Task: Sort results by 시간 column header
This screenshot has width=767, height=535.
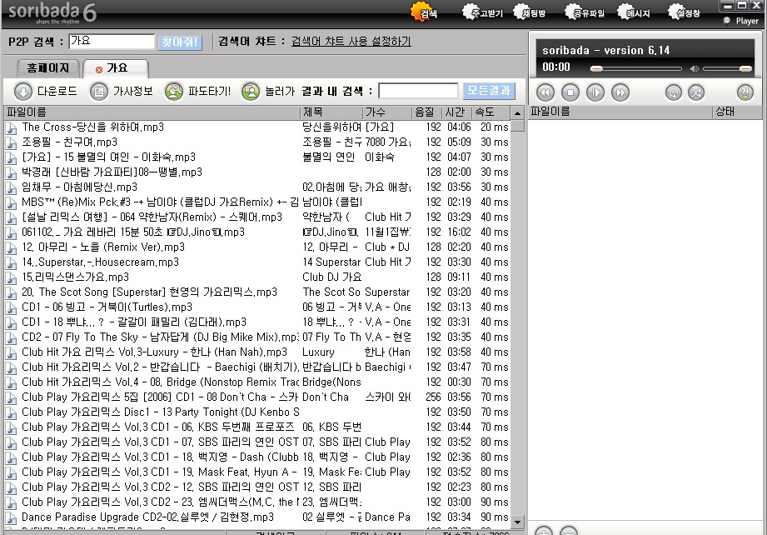Action: [x=457, y=112]
